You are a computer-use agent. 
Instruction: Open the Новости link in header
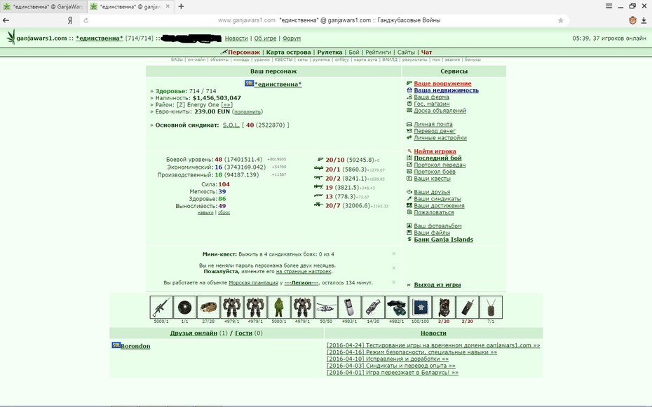[x=236, y=39]
